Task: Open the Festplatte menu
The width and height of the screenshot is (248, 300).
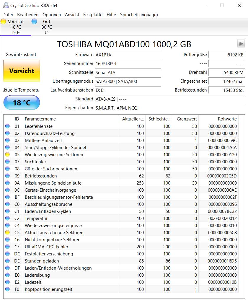Action: [x=93, y=15]
